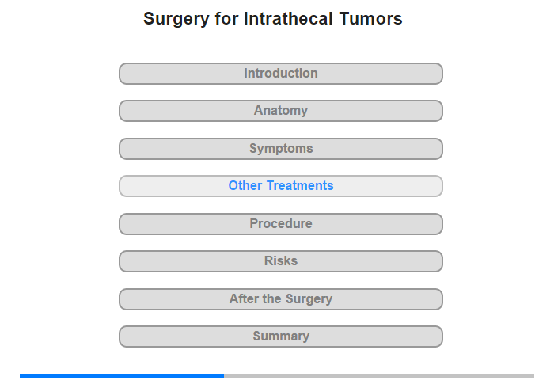Click the Symptoms label text
The image size is (554, 380).
[x=281, y=149]
